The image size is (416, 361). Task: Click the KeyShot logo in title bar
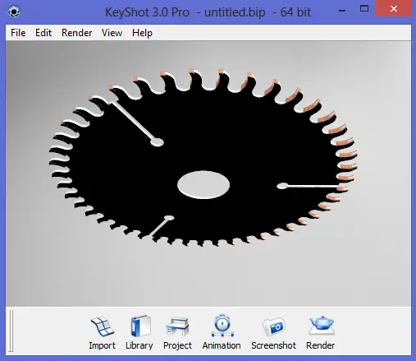(14, 12)
